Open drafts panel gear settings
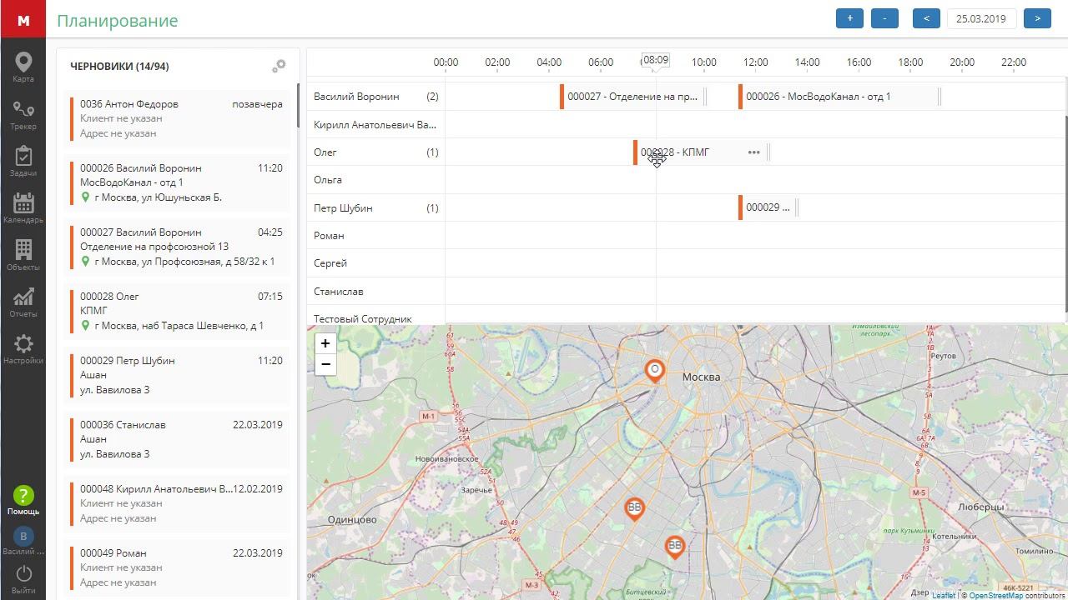 click(279, 66)
